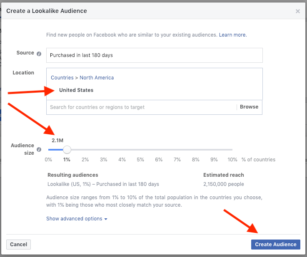Open the Countries breadcrumb link
Viewport: 307px width, 257px height.
click(x=62, y=78)
